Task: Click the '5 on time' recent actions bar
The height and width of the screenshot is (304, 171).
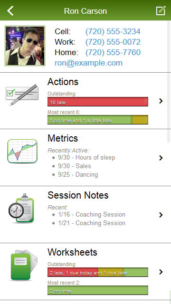Action: click(x=98, y=120)
